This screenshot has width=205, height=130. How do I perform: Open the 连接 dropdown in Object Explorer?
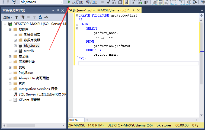tap(8, 17)
